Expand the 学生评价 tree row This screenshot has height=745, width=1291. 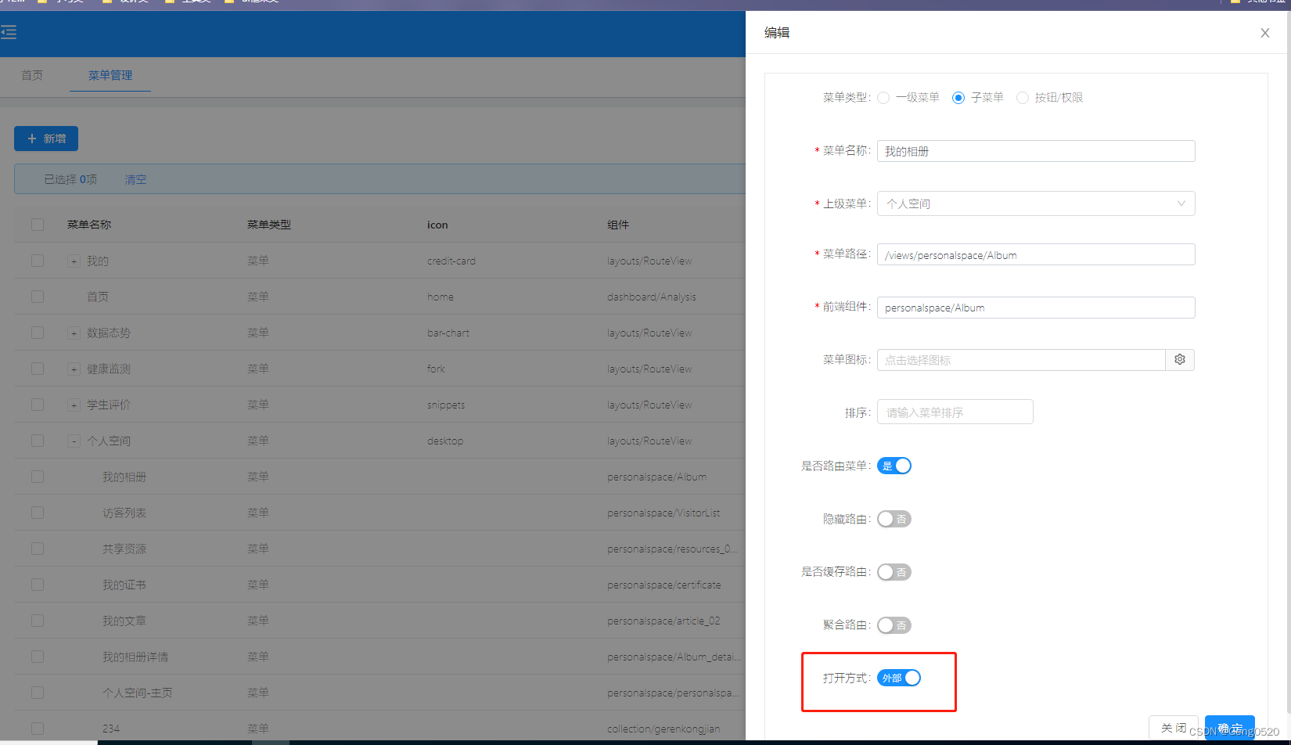[74, 405]
